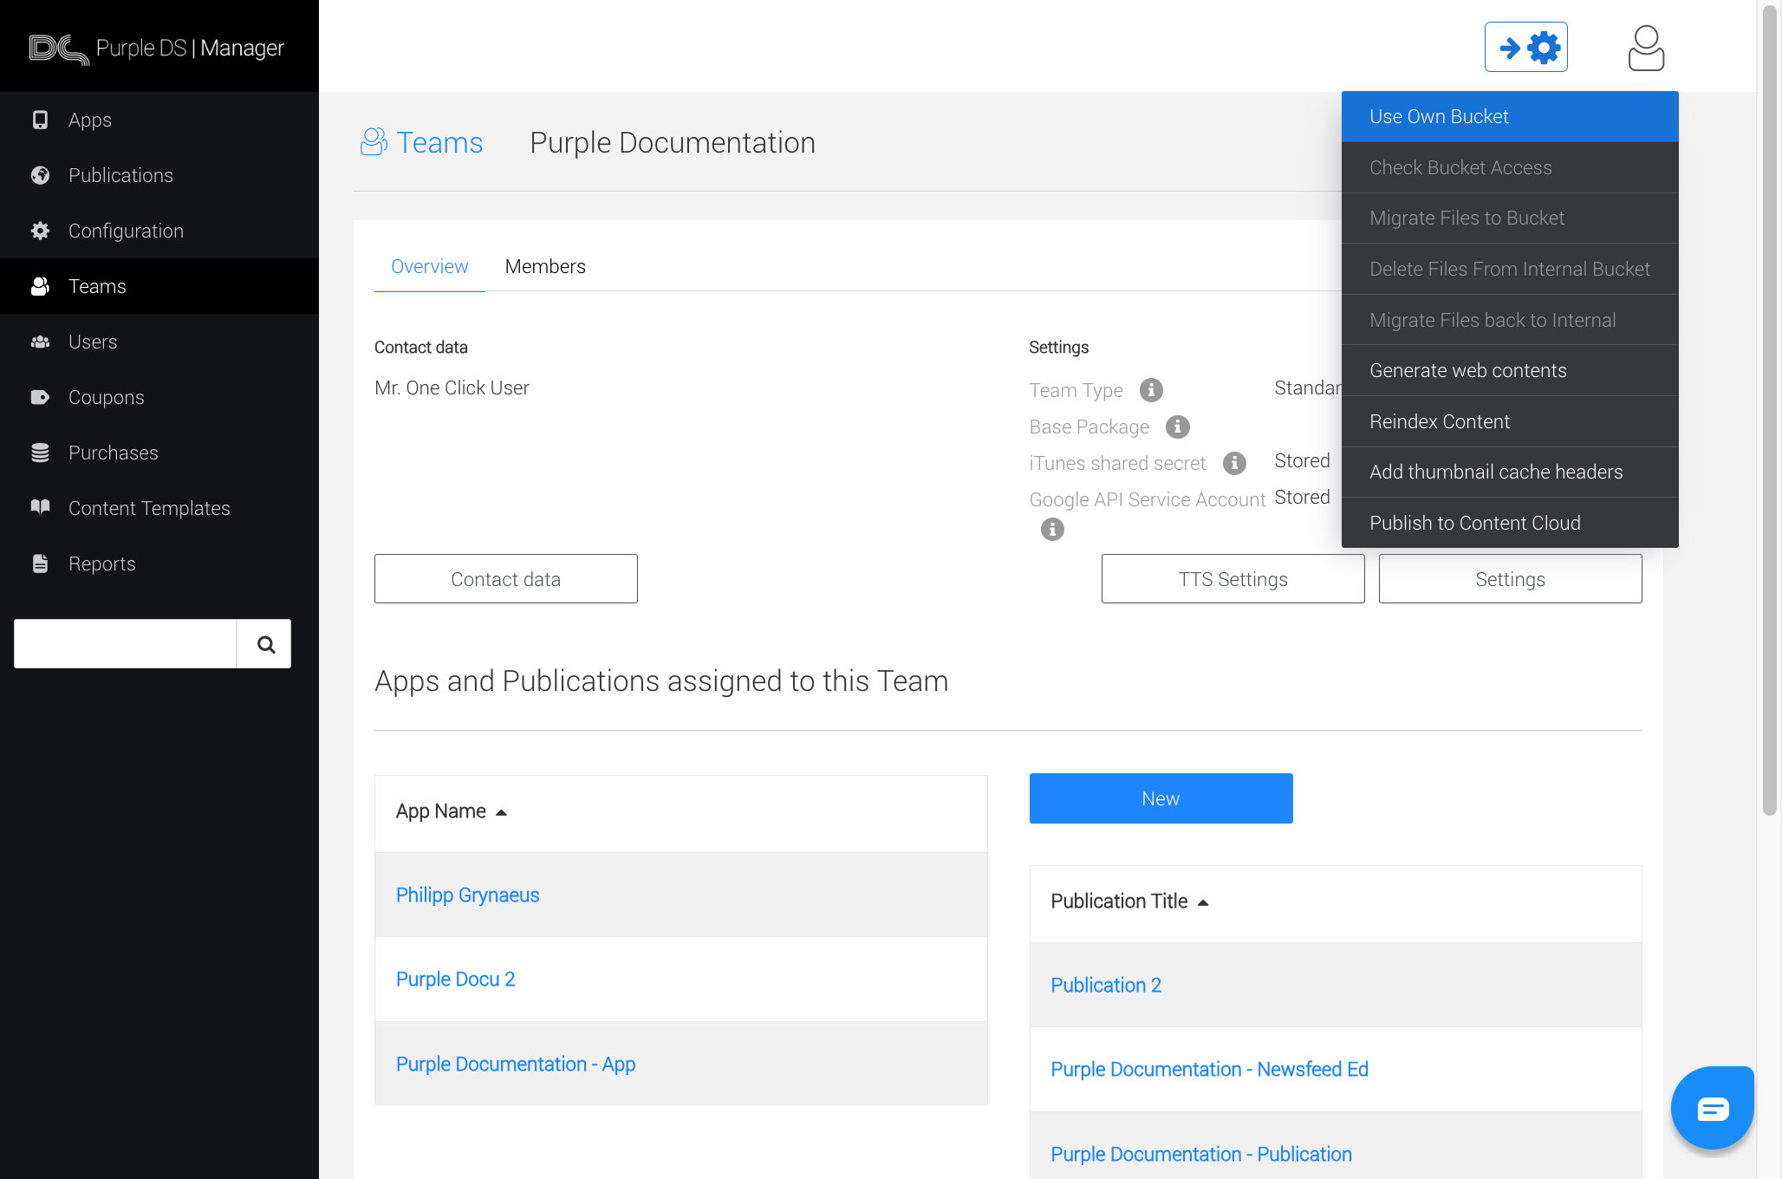Click the Users group icon in sidebar
Screen dimensions: 1782x1179
tap(40, 342)
